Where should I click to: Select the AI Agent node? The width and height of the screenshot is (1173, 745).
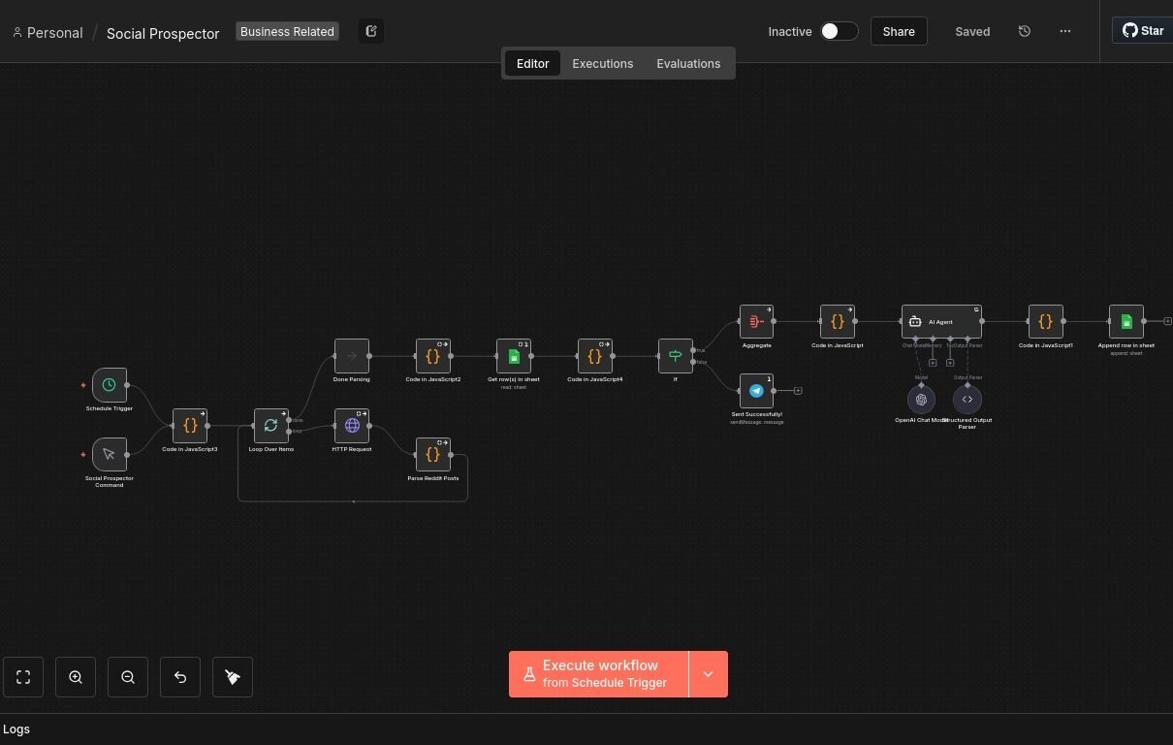(941, 322)
